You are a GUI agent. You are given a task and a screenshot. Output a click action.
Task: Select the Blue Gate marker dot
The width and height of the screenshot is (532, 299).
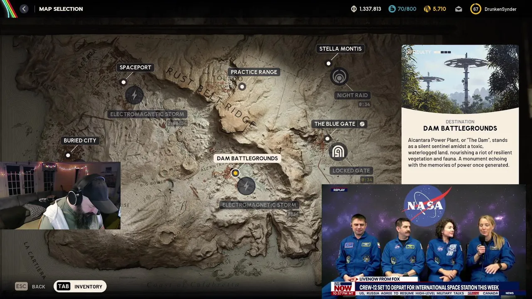(328, 139)
